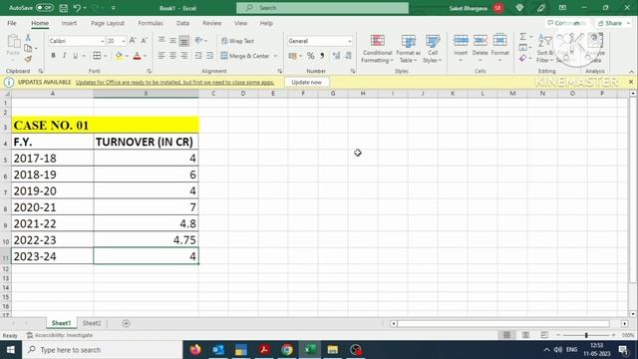The width and height of the screenshot is (638, 359).
Task: Click the Align Left icon
Action: click(x=161, y=56)
